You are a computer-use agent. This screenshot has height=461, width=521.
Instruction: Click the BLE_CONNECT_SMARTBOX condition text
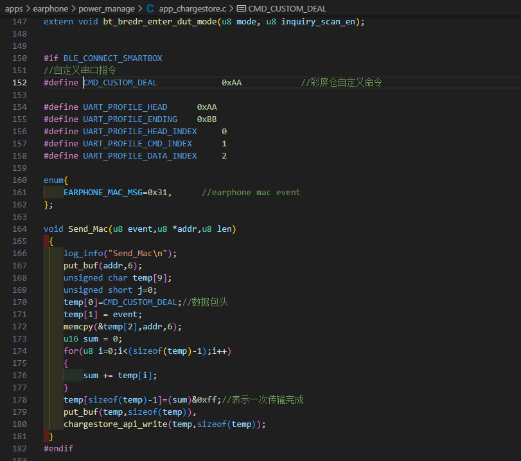[112, 58]
